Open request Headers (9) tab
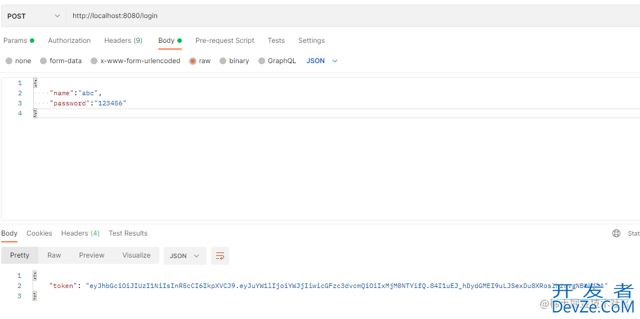640x319 pixels. click(x=123, y=41)
